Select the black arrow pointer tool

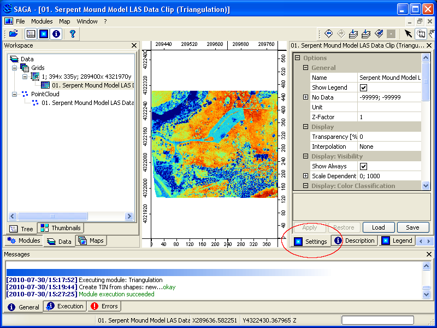click(409, 33)
